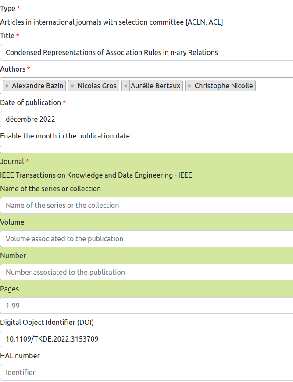Select the Aurélie Bertaux author tag

(156, 86)
